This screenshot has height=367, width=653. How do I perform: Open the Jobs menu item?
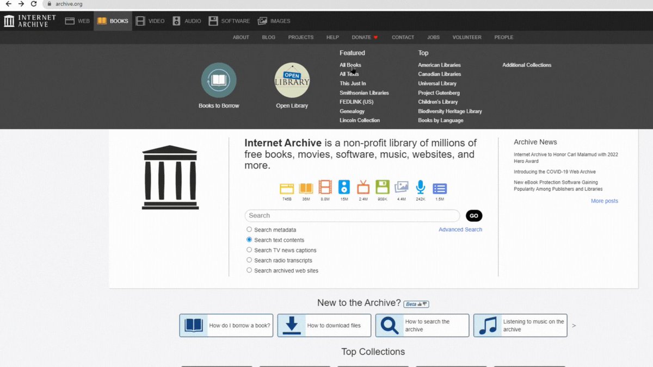(x=433, y=38)
